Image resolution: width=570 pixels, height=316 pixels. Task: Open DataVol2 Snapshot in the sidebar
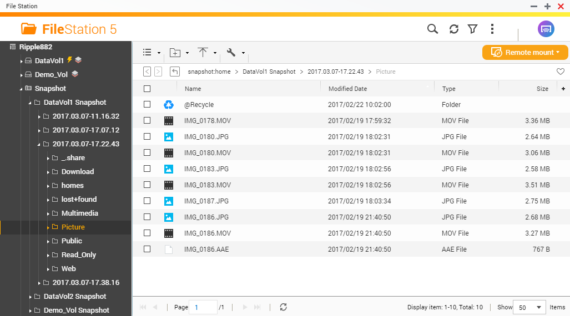(75, 297)
